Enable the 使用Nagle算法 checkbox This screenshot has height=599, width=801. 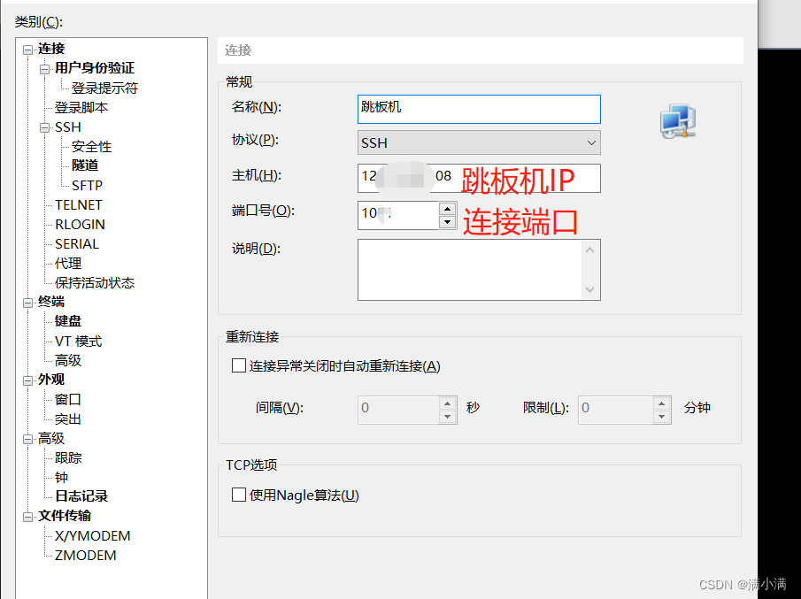point(239,495)
